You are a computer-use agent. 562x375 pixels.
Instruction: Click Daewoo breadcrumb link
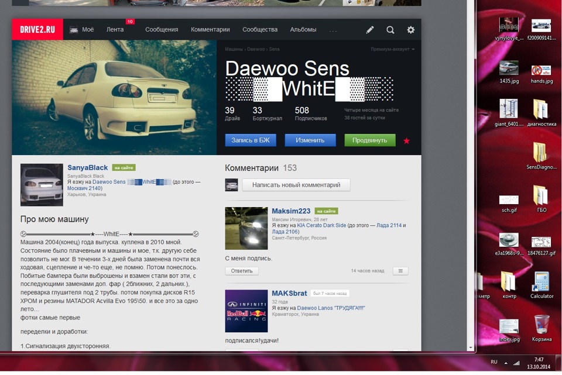(x=256, y=49)
